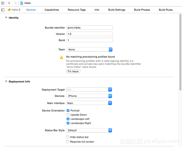Collapse the Deployment Info section
182x147 pixels.
(x=6, y=81)
